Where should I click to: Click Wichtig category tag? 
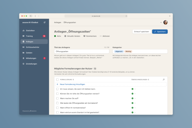[128, 51]
